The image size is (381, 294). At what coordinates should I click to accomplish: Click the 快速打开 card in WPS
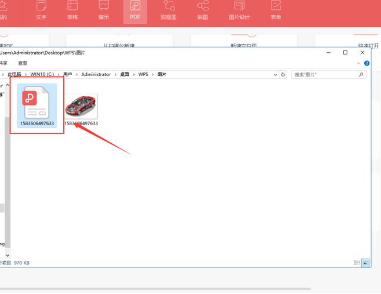(x=348, y=41)
